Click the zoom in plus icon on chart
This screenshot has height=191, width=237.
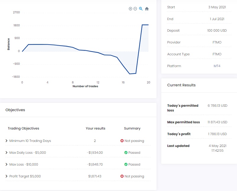coord(130,9)
